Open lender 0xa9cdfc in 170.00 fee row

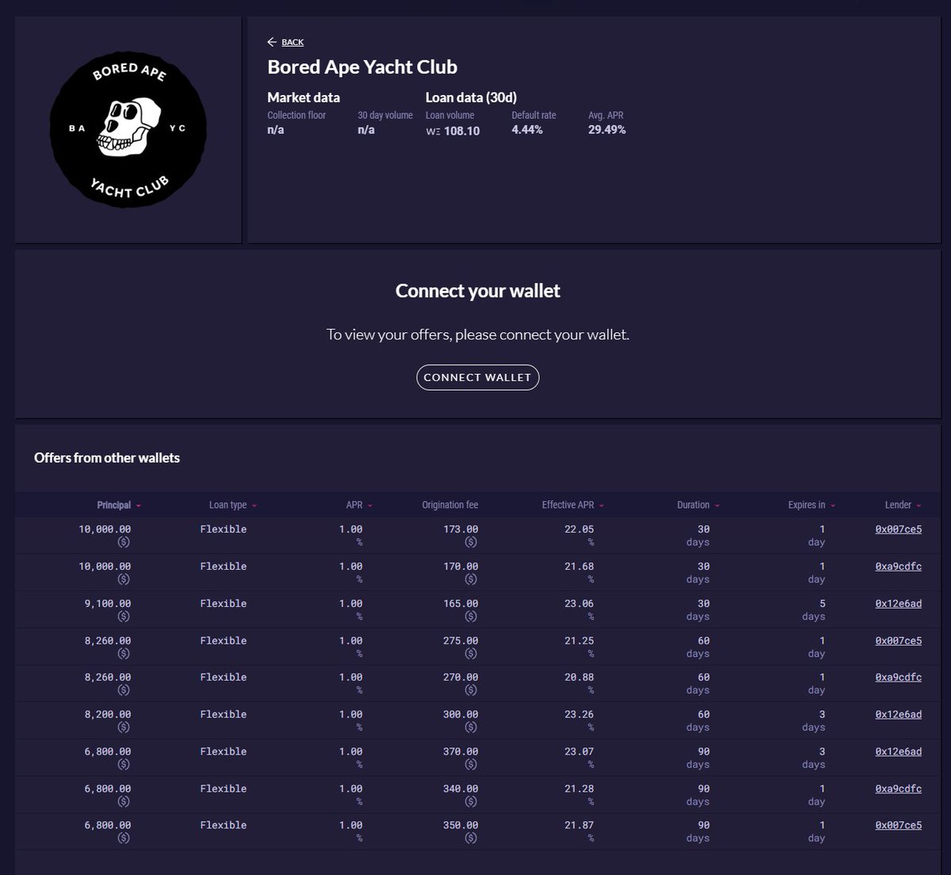[899, 567]
